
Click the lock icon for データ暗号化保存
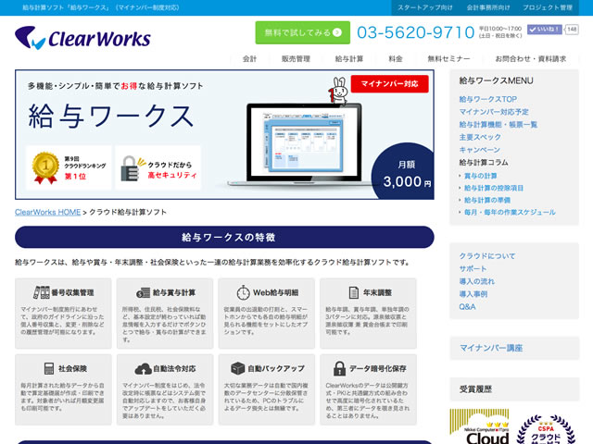click(339, 368)
